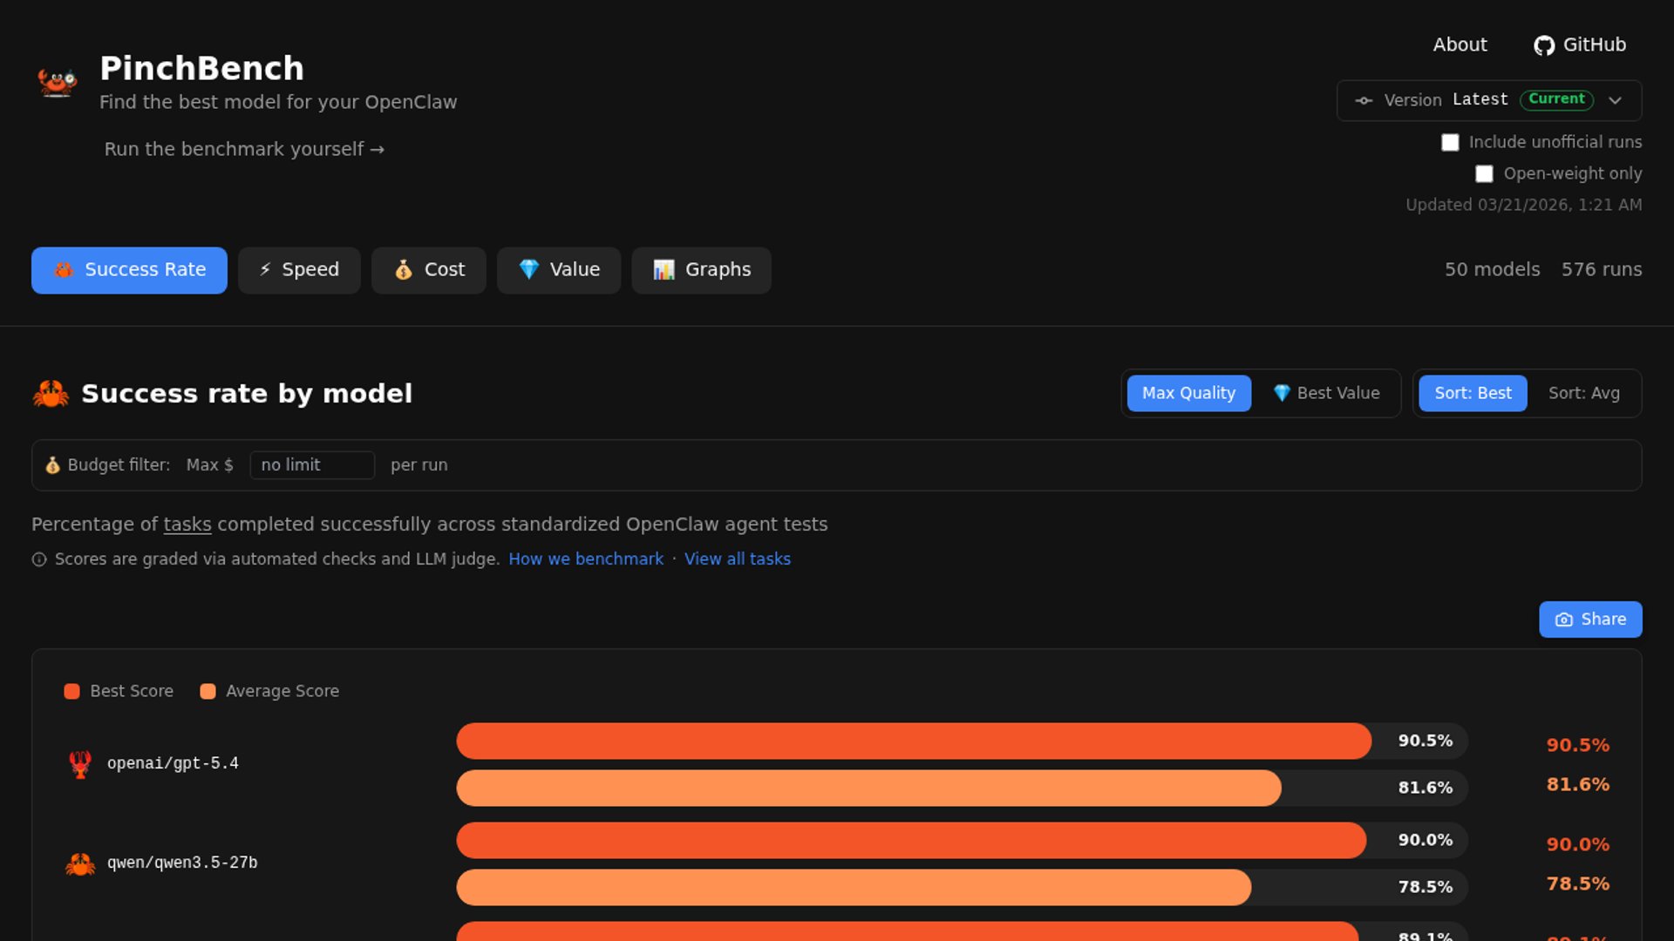Enable Include unofficial runs checkbox
The image size is (1674, 941).
click(1450, 142)
